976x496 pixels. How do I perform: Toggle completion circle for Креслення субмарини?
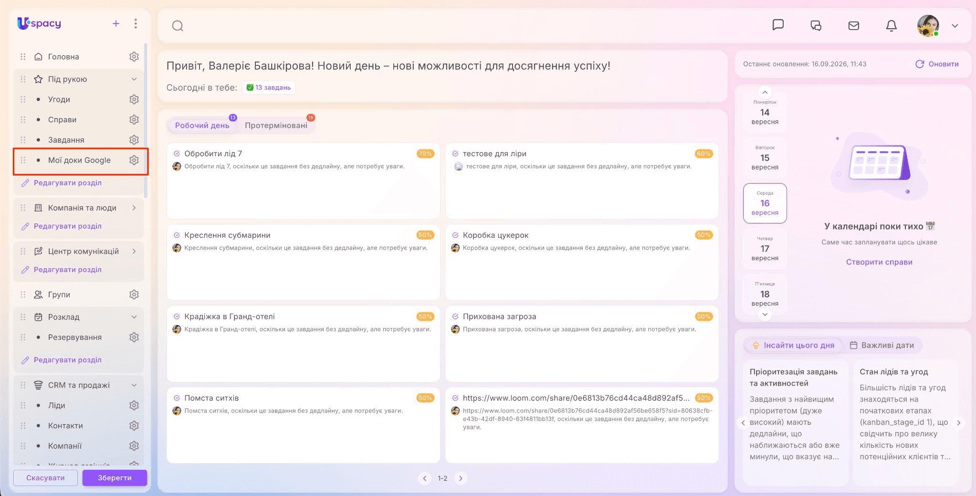pyautogui.click(x=177, y=235)
